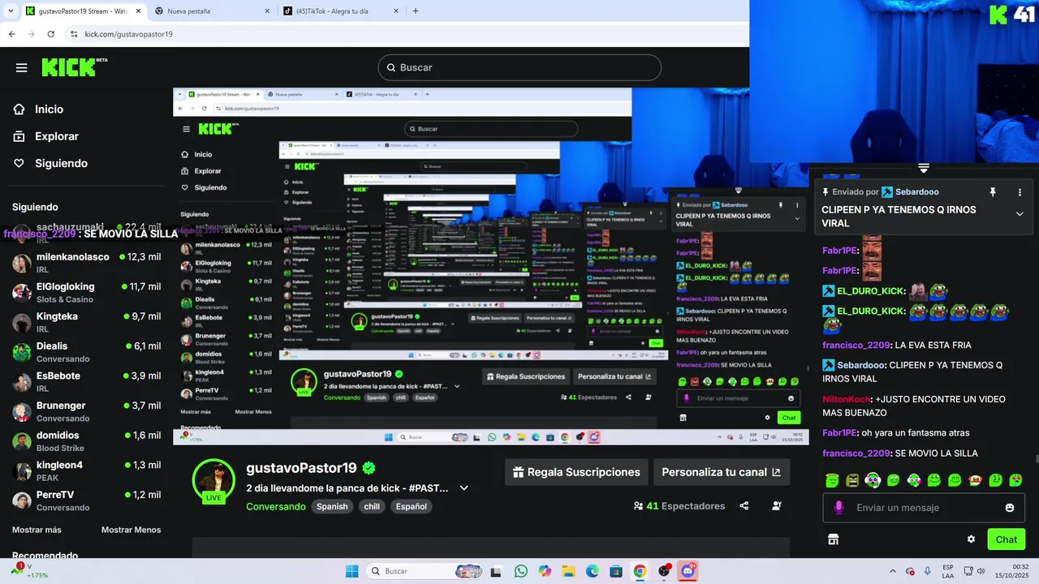Click NiltonKoch username in main chat

(847, 399)
